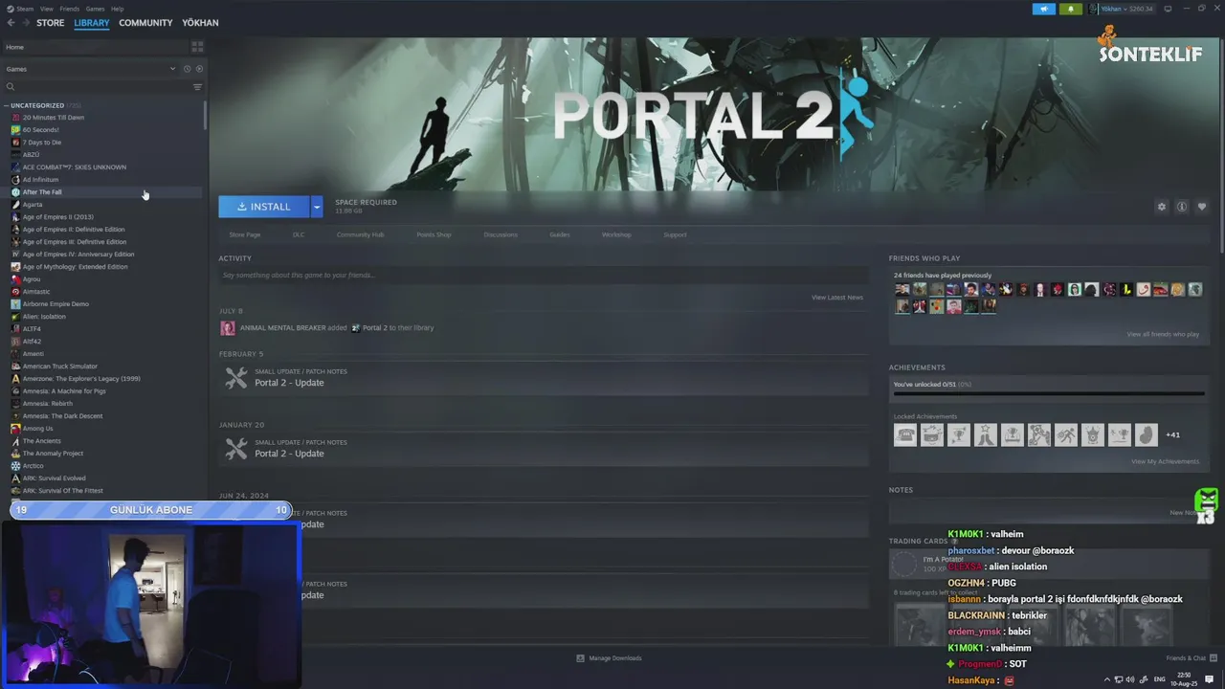The width and height of the screenshot is (1225, 689).
Task: Open the Points Shop link
Action: pos(434,234)
